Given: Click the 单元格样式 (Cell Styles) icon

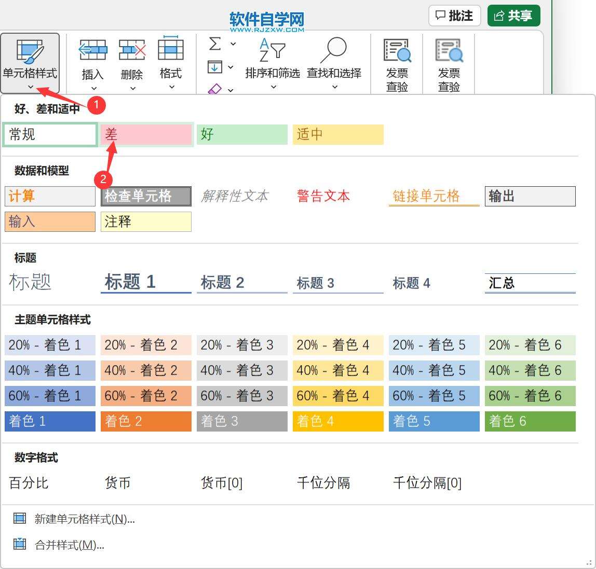Looking at the screenshot, I should point(30,52).
